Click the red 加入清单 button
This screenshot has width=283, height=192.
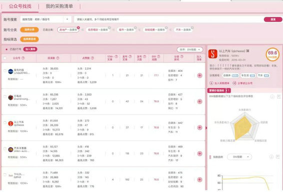coord(30,49)
